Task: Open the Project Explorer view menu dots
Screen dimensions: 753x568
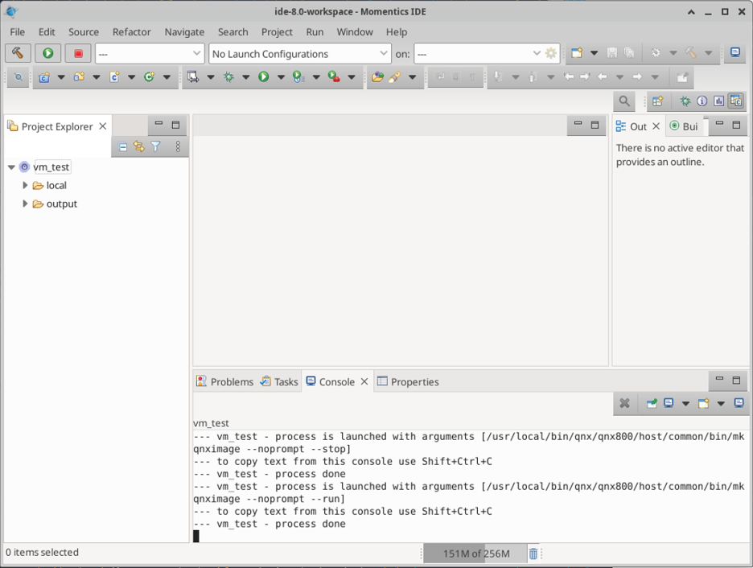Action: 178,146
